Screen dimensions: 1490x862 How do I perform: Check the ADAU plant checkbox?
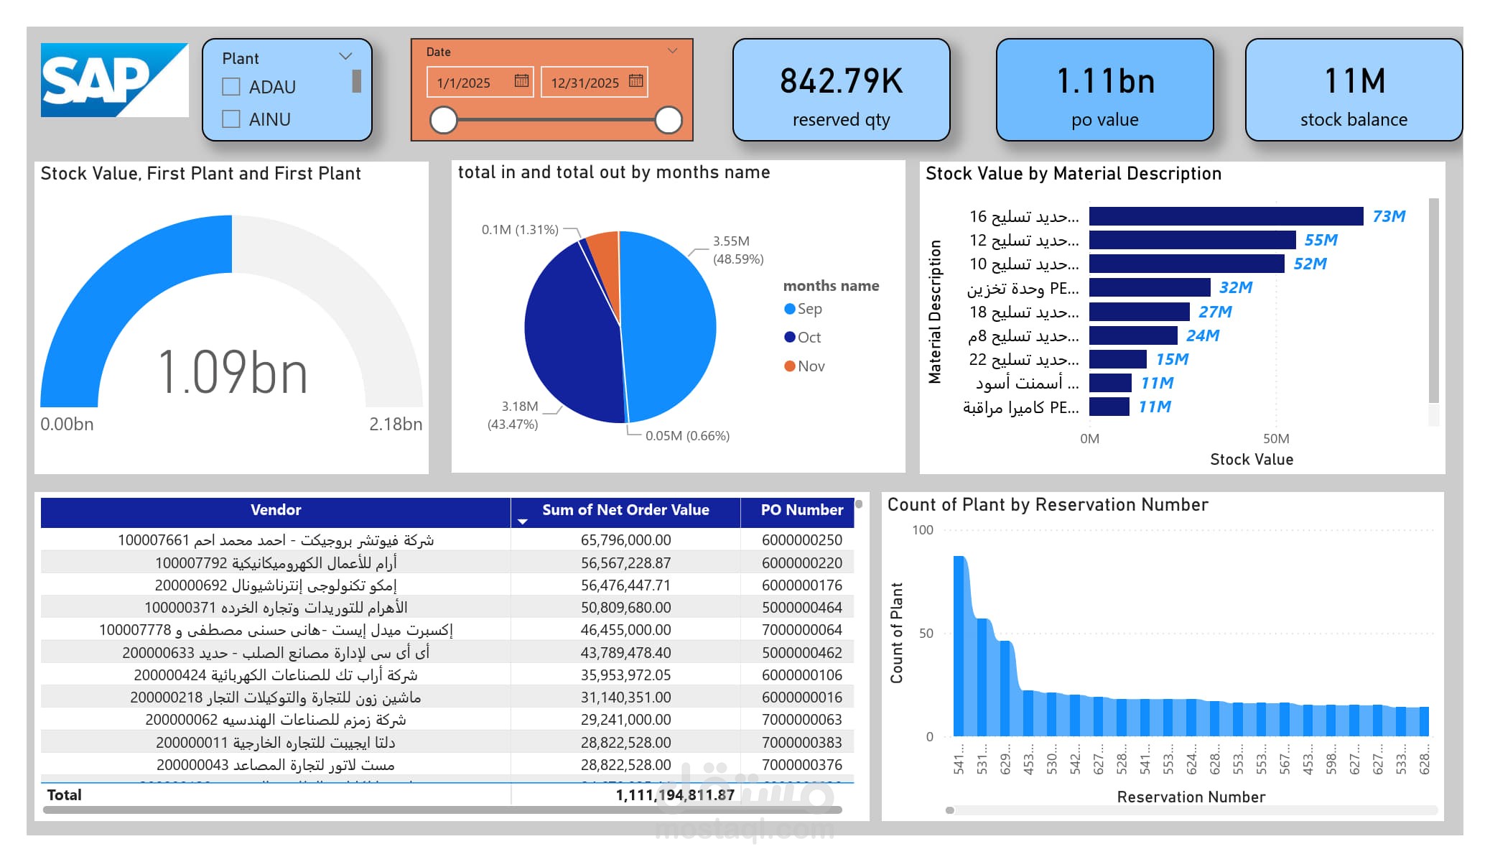click(x=231, y=87)
